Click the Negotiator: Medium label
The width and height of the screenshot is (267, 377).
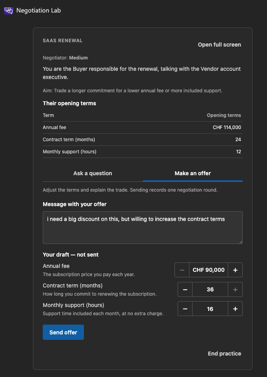[x=65, y=58]
